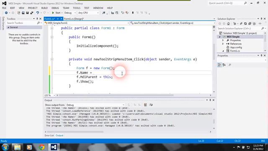Image resolution: width=268 pixels, height=151 pixels.
Task: Close the Form1.cs editor tab
Action: 62,19
